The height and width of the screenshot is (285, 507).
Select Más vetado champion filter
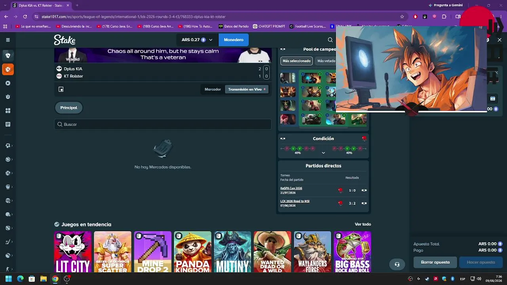tap(326, 61)
